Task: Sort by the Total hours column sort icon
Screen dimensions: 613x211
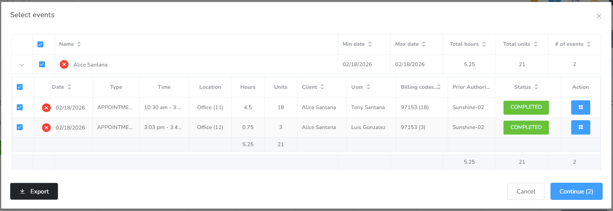Action: click(x=484, y=44)
